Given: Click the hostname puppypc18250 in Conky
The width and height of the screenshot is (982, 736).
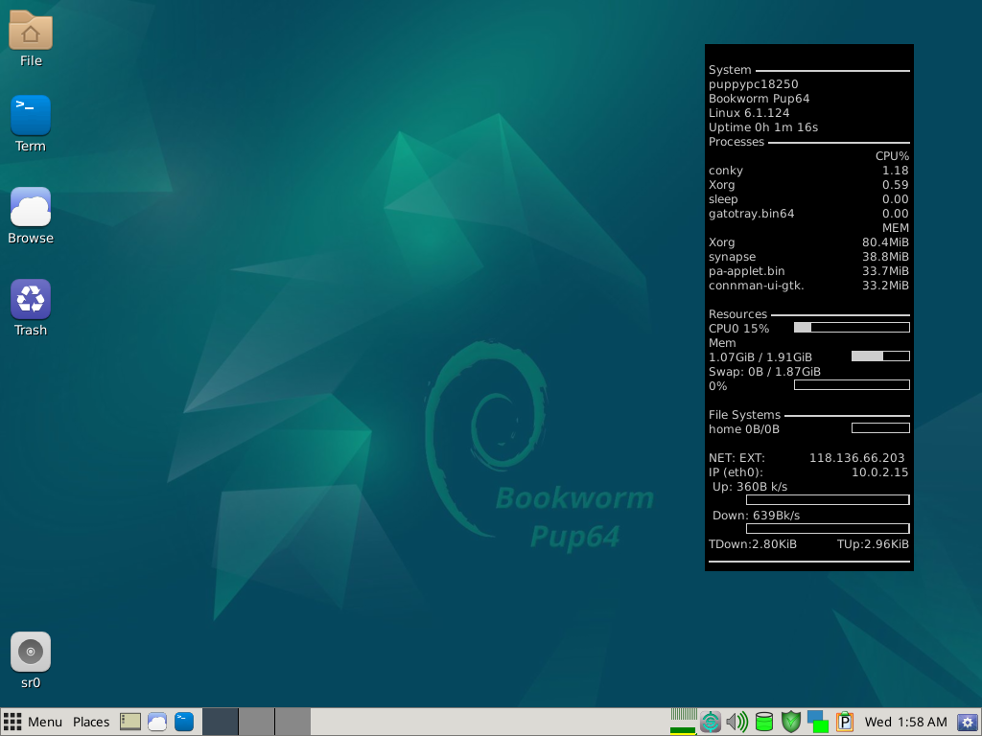Looking at the screenshot, I should (x=754, y=84).
